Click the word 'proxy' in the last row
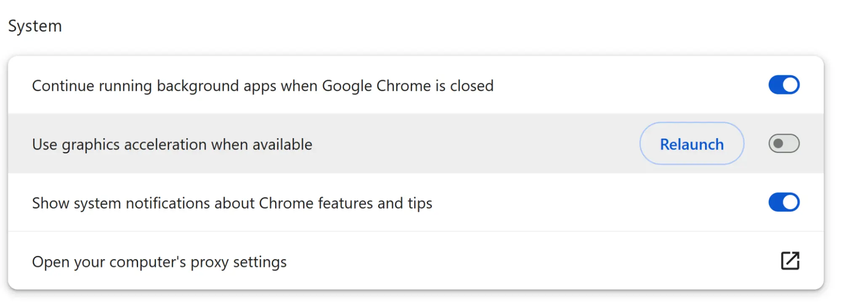The image size is (841, 305). tap(210, 263)
